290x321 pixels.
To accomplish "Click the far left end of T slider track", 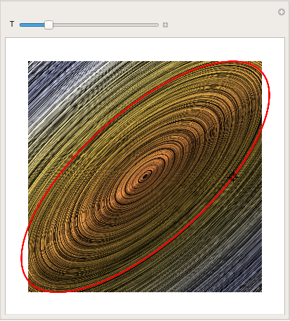I will click(21, 25).
